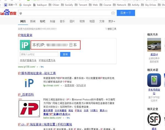The image size is (165, 130).
Task: Switch to the 地图 tab
Action: (92, 21)
